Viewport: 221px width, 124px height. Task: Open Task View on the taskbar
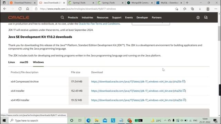point(80,121)
